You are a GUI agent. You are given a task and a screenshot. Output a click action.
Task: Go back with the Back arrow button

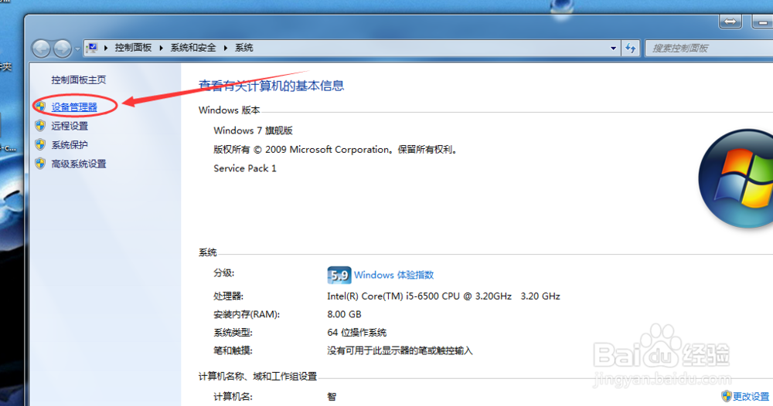tap(41, 48)
